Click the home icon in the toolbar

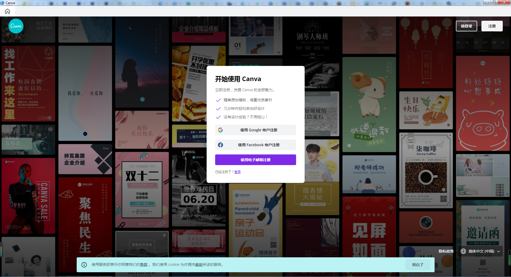7,11
